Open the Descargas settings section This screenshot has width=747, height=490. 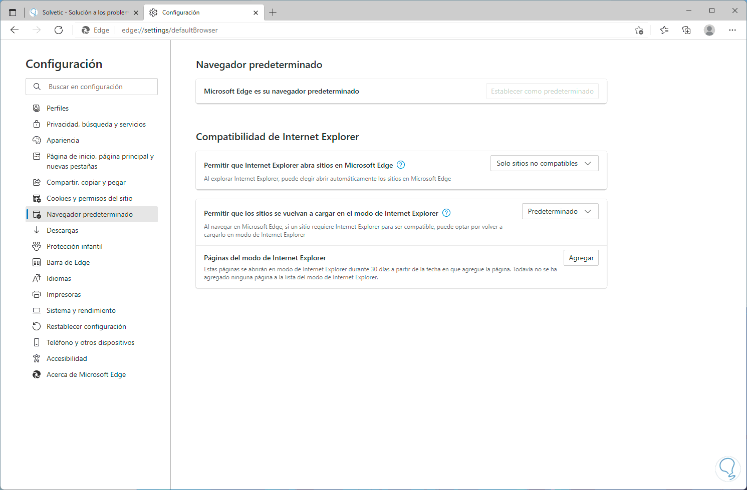63,230
